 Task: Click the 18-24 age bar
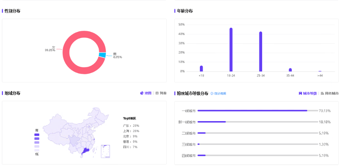[x=231, y=50]
